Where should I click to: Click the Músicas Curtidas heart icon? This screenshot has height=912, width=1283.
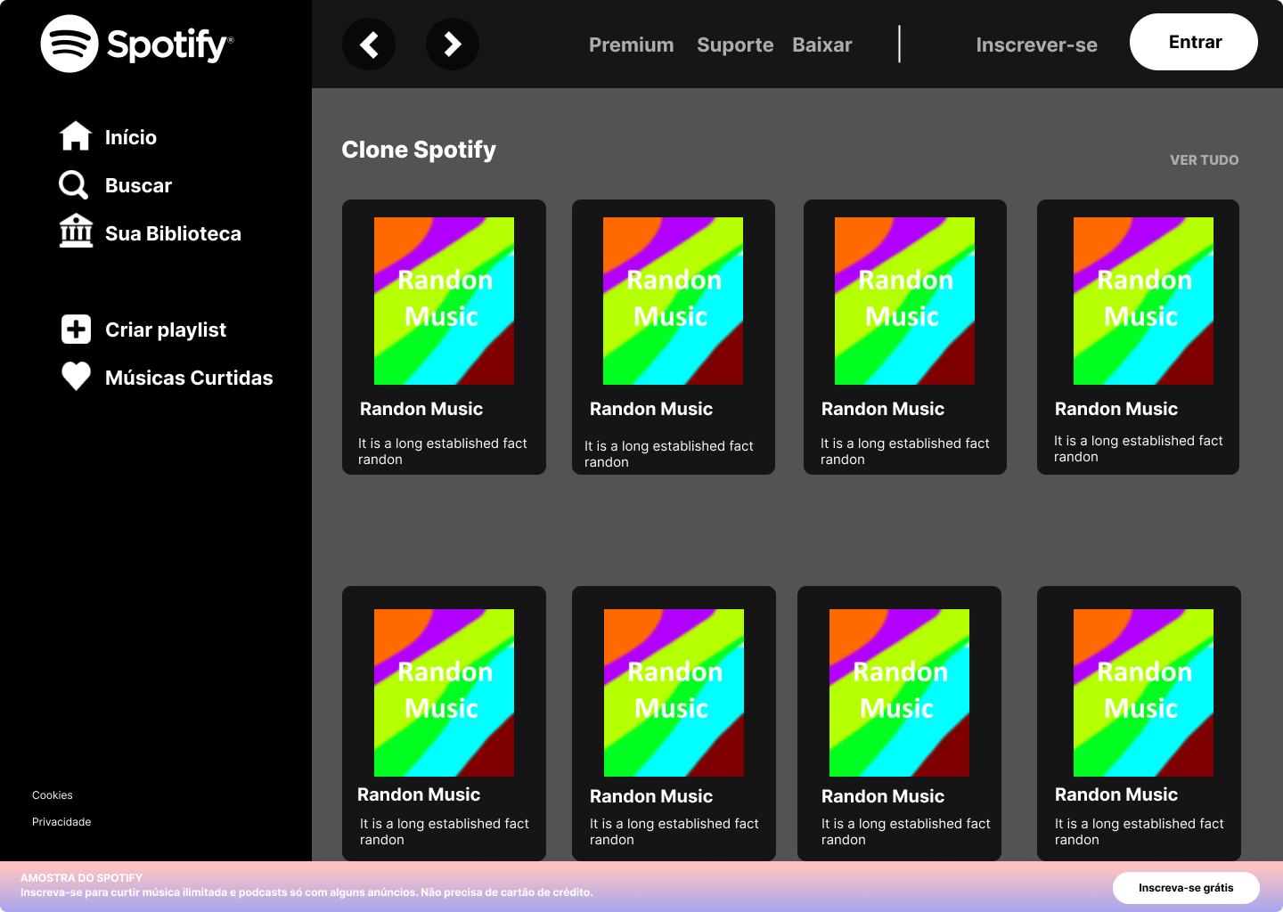[76, 377]
